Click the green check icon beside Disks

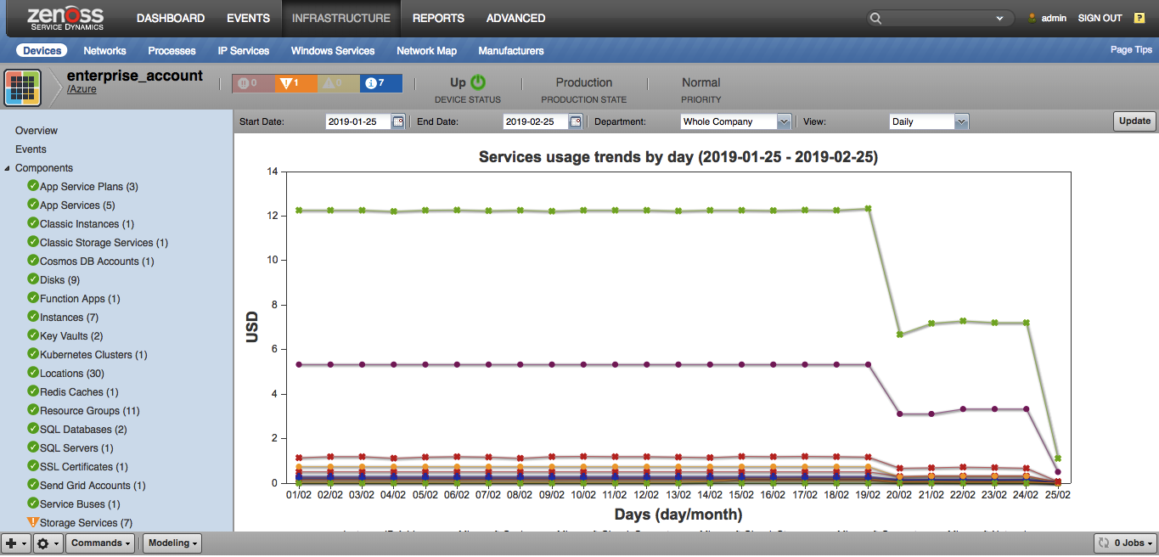point(33,279)
